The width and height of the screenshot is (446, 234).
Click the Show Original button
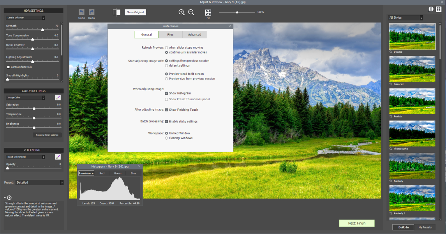pos(136,12)
